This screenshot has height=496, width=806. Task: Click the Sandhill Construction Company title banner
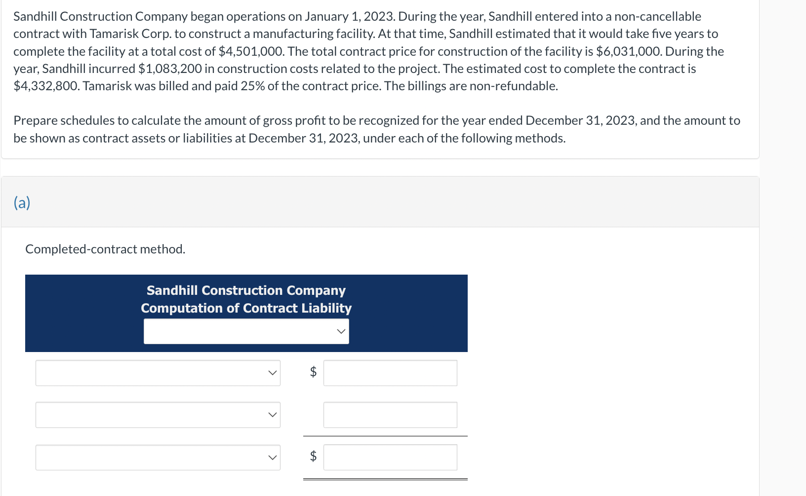point(246,290)
